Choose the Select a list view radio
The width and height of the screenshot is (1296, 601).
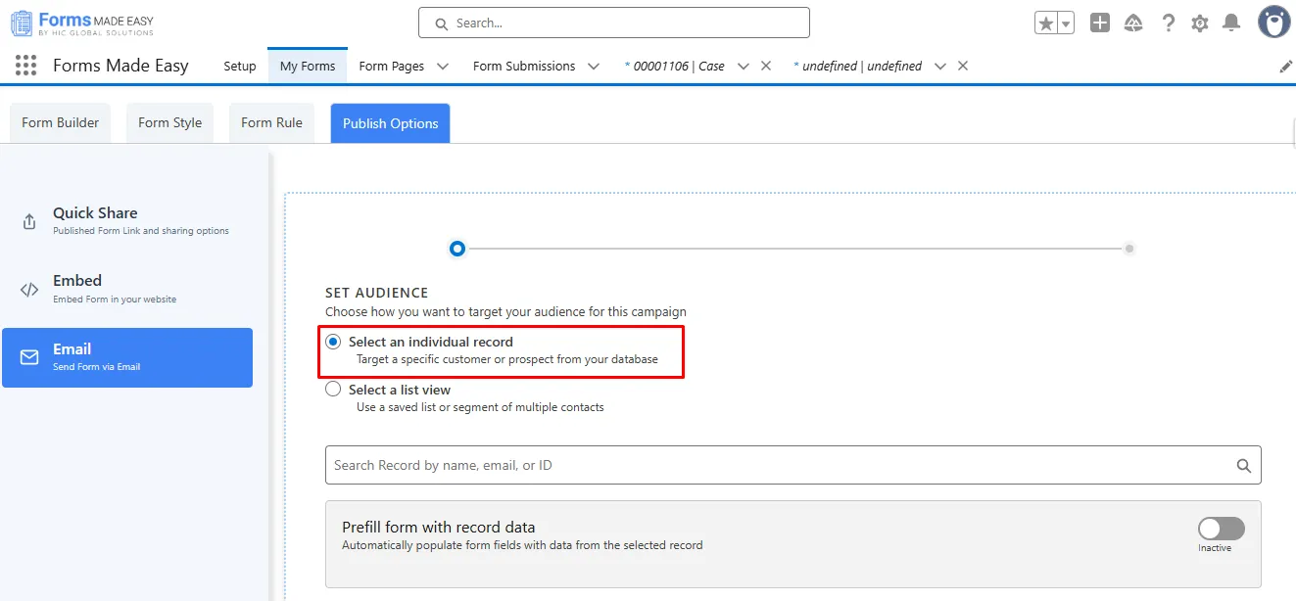coord(333,390)
